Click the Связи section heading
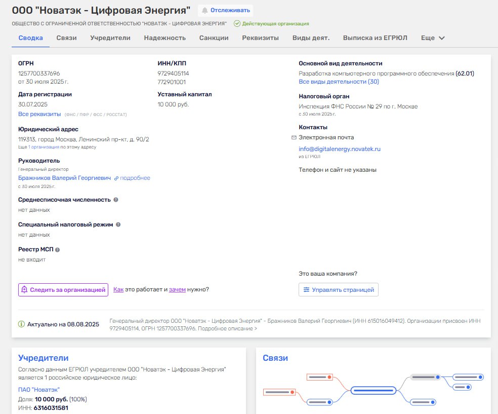Screen dimensions: 498x414 tap(275, 358)
